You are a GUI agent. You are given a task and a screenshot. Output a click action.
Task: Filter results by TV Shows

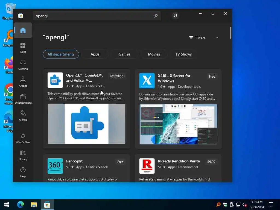point(183,54)
